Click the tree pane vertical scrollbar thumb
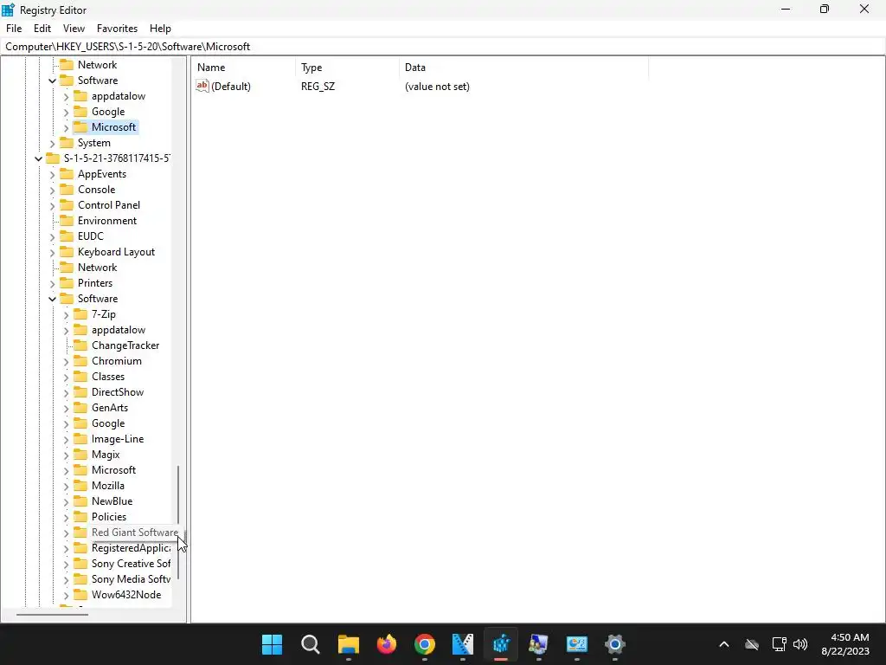The width and height of the screenshot is (886, 665). coord(178,522)
